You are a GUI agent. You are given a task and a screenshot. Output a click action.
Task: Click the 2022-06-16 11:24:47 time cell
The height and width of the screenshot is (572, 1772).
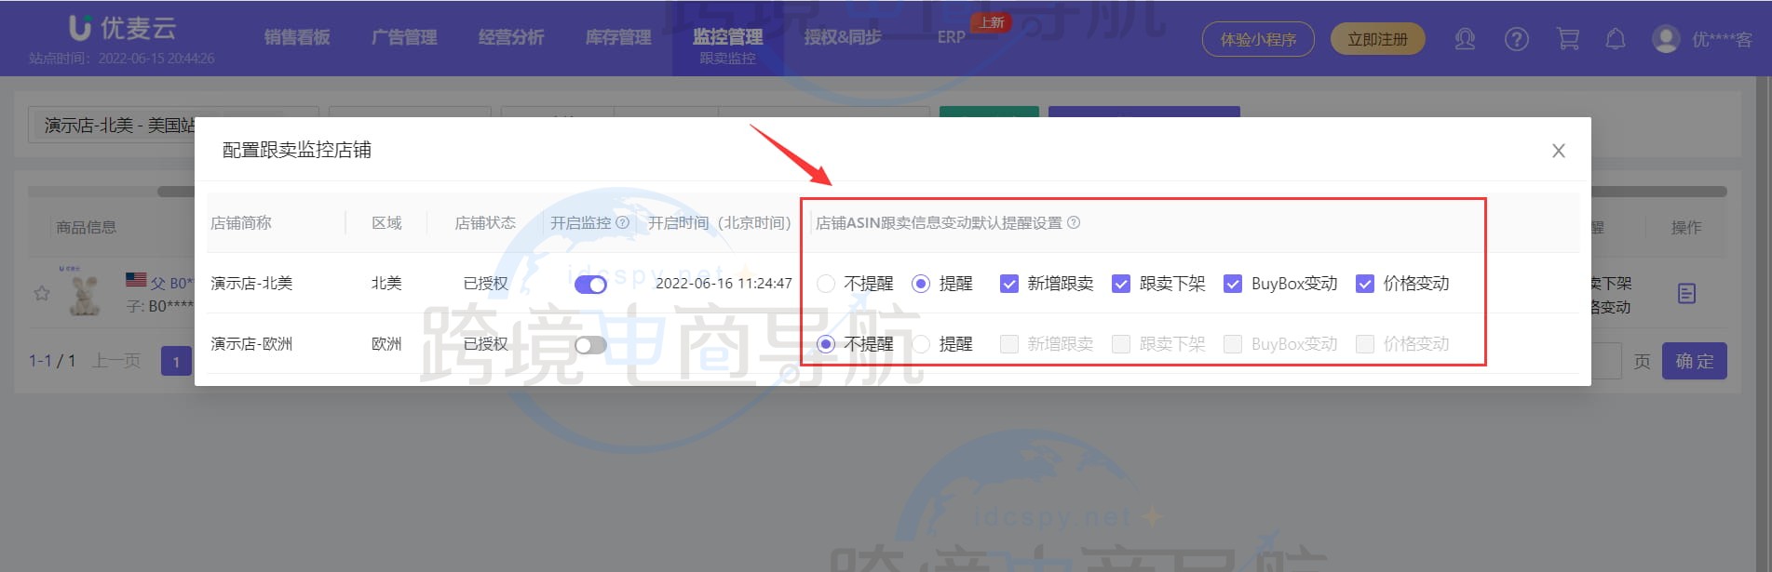pyautogui.click(x=724, y=283)
